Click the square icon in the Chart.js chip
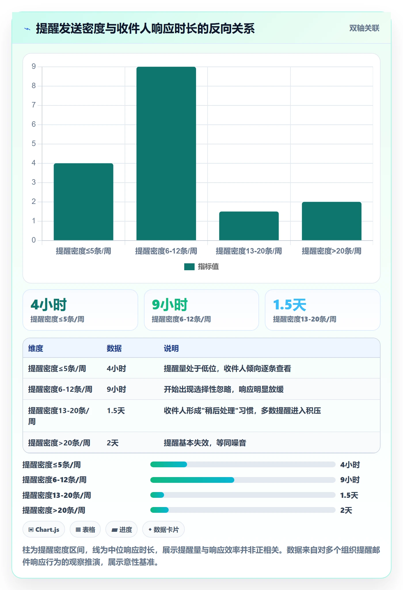Image resolution: width=403 pixels, height=590 pixels. click(x=31, y=530)
